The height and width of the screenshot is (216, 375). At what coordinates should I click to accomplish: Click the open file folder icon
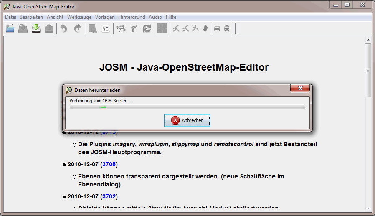coord(10,28)
